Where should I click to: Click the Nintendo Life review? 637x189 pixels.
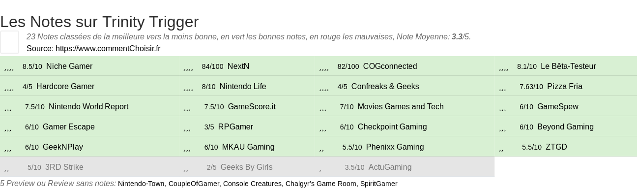click(243, 87)
